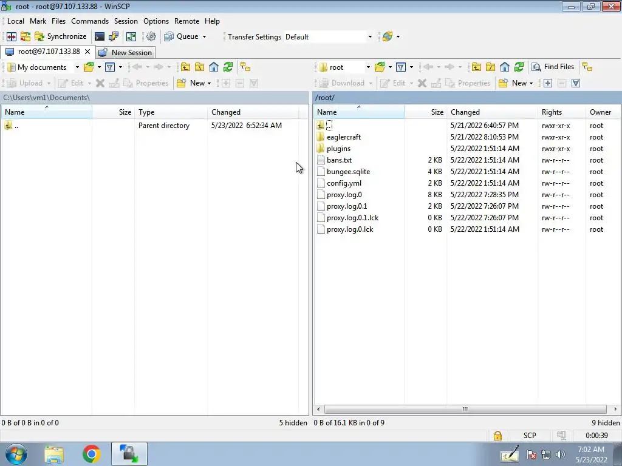Open the Files menu

[59, 21]
